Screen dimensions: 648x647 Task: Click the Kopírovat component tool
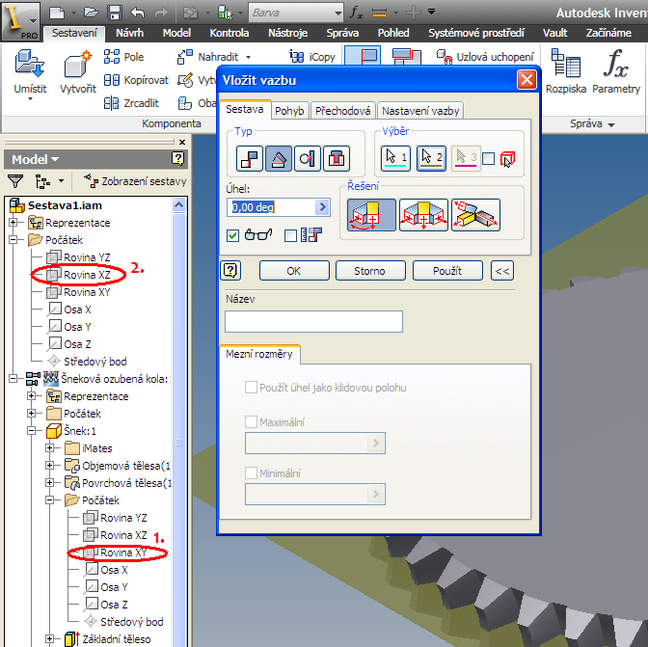tap(136, 80)
